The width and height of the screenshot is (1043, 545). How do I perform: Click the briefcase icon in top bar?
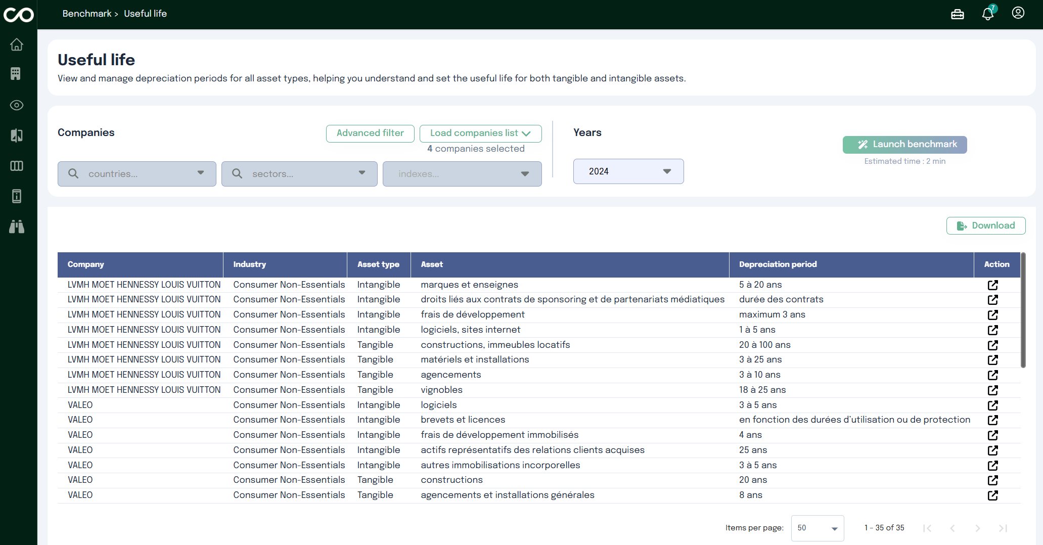[x=957, y=14]
